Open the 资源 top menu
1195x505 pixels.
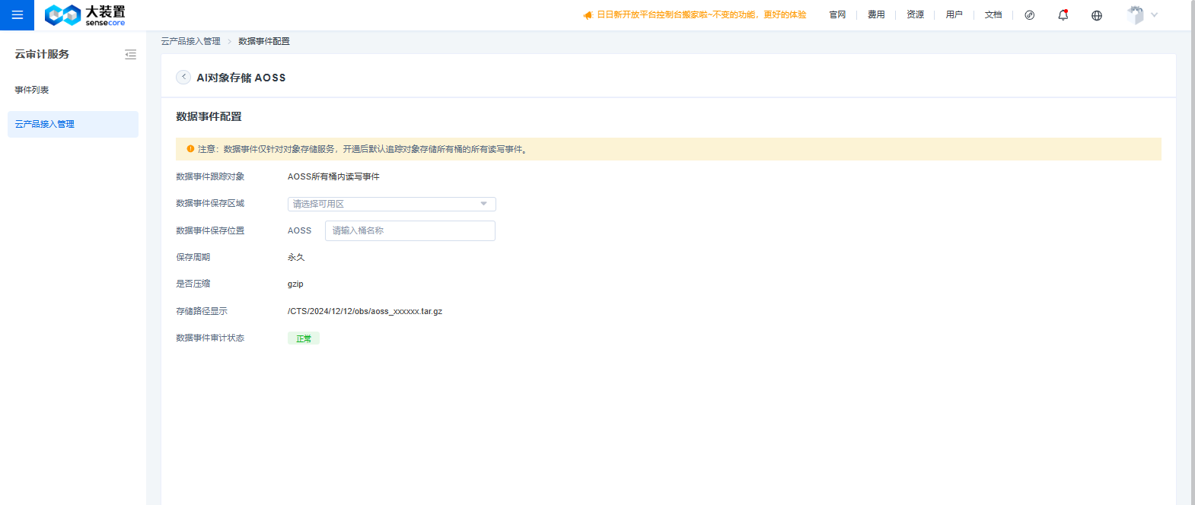(x=915, y=14)
